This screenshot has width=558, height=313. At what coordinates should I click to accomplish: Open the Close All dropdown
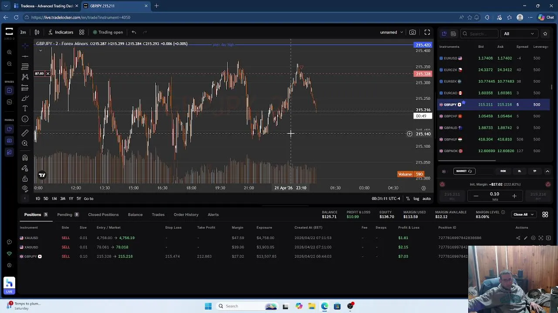point(523,214)
